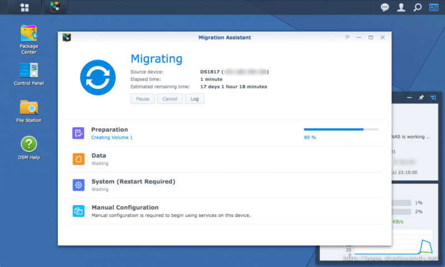Open the taskbar search magnifier
The image size is (445, 267).
[x=418, y=7]
